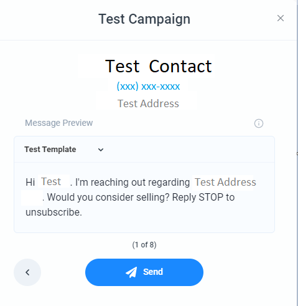Image resolution: width=298 pixels, height=306 pixels.
Task: Click the empty template header bar area
Action: tap(189, 150)
